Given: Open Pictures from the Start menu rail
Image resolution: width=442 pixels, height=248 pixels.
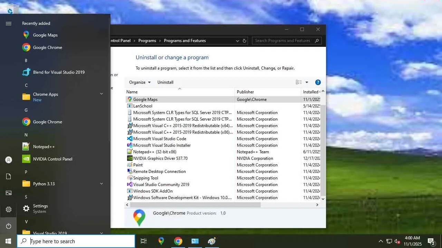Looking at the screenshot, I should tap(9, 193).
